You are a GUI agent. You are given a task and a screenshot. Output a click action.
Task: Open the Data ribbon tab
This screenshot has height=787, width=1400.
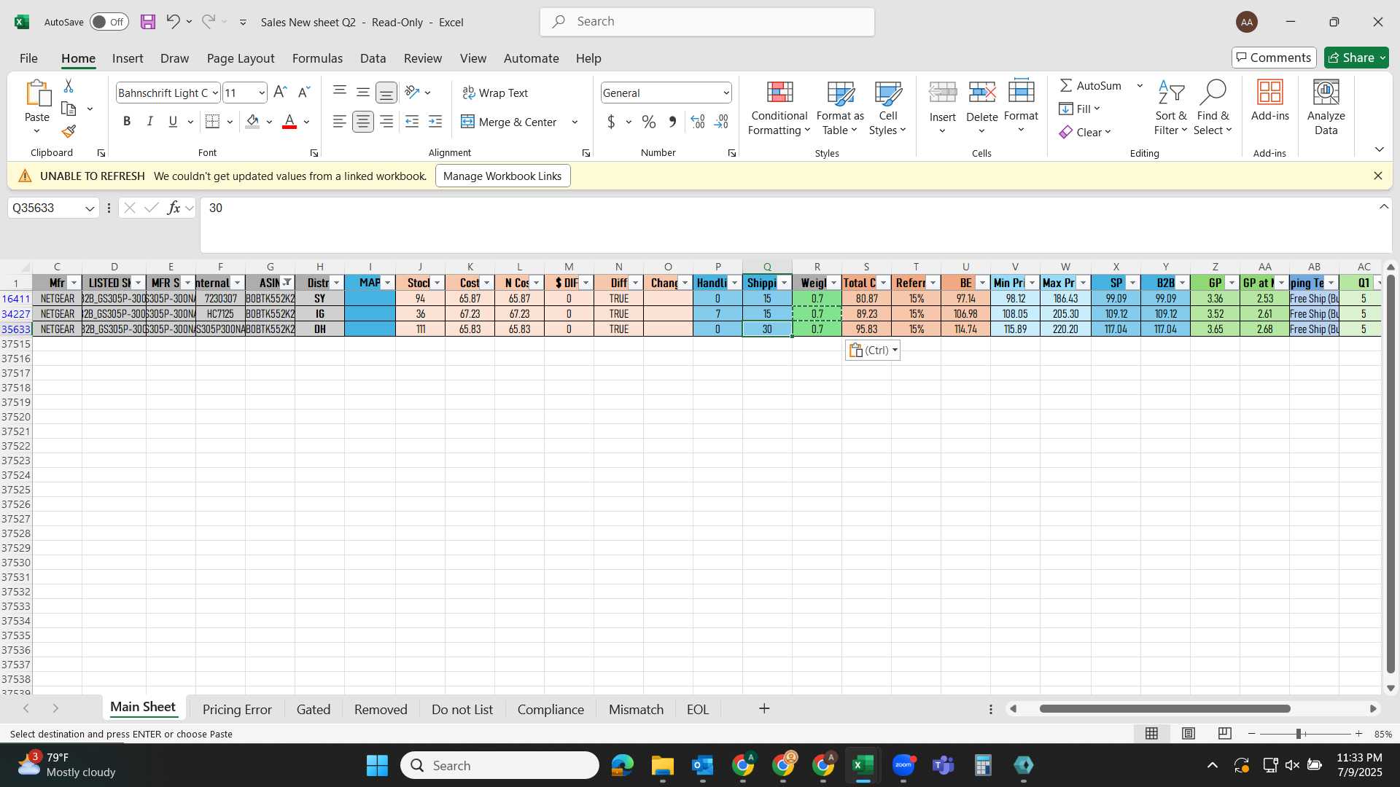pyautogui.click(x=373, y=58)
